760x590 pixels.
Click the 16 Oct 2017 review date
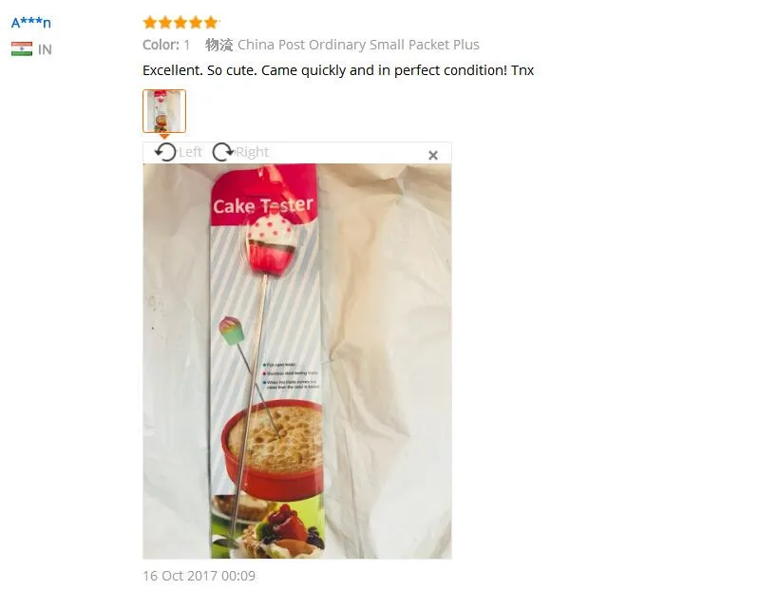point(199,576)
